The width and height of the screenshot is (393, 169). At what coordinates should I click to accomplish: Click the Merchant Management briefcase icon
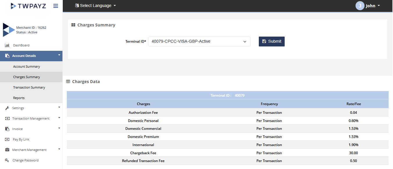[7, 150]
